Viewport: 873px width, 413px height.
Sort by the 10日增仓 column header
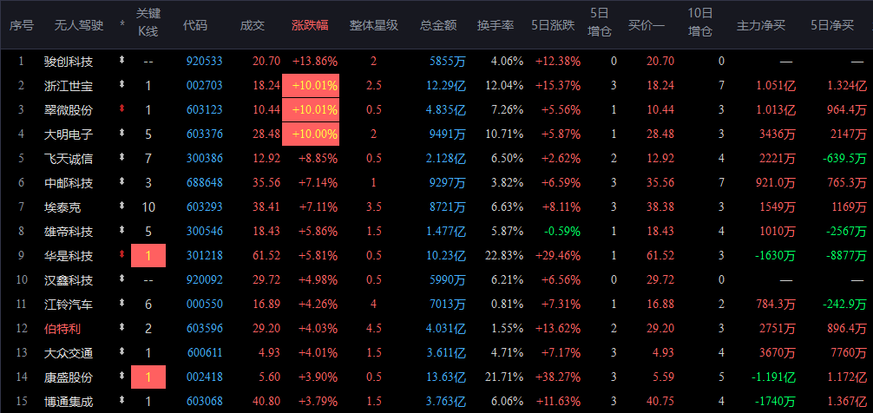tap(699, 23)
